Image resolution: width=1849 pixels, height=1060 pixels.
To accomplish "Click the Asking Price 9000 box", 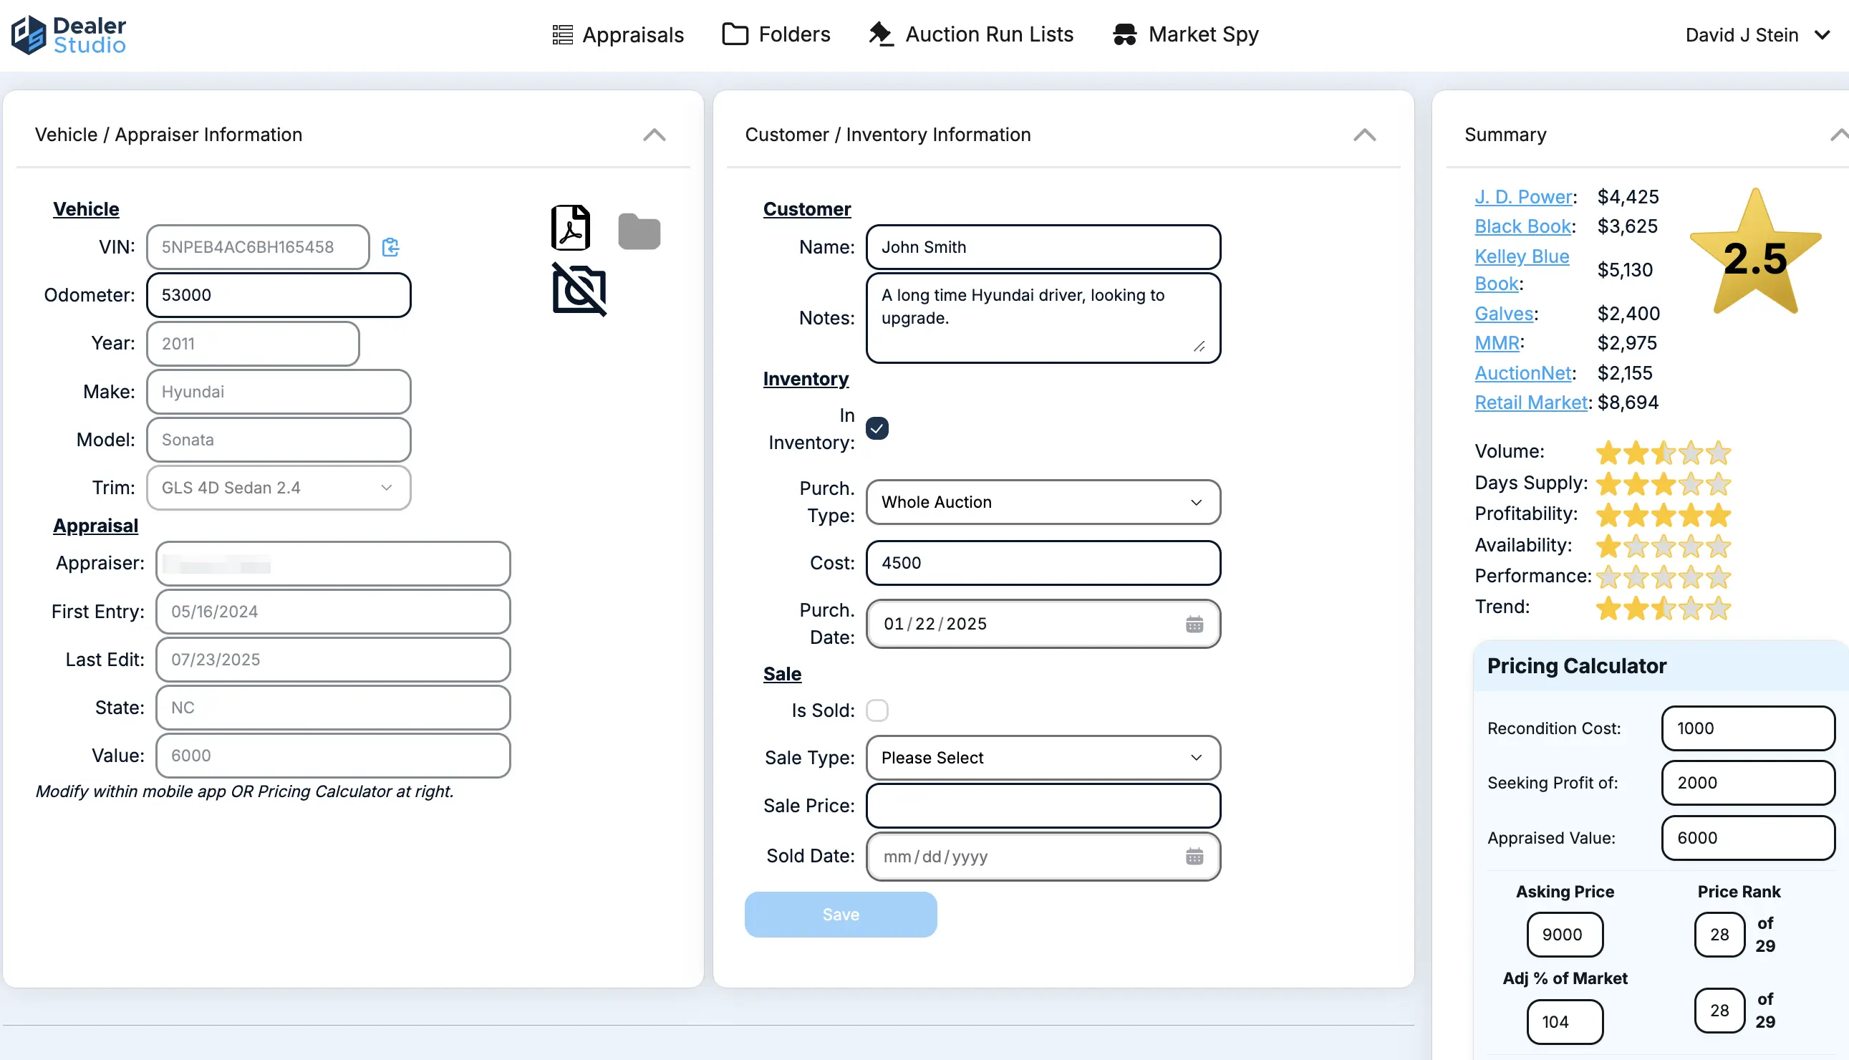I will click(x=1565, y=934).
